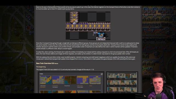Click the magnifier search icon in Trains window

pyautogui.click(x=101, y=74)
